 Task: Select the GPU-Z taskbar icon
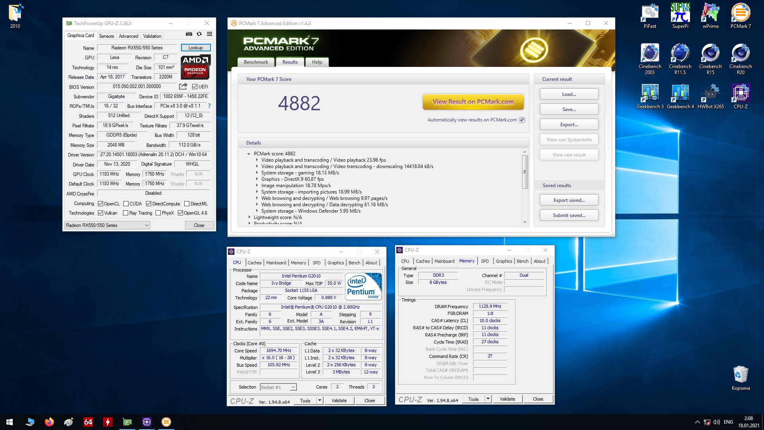[127, 422]
